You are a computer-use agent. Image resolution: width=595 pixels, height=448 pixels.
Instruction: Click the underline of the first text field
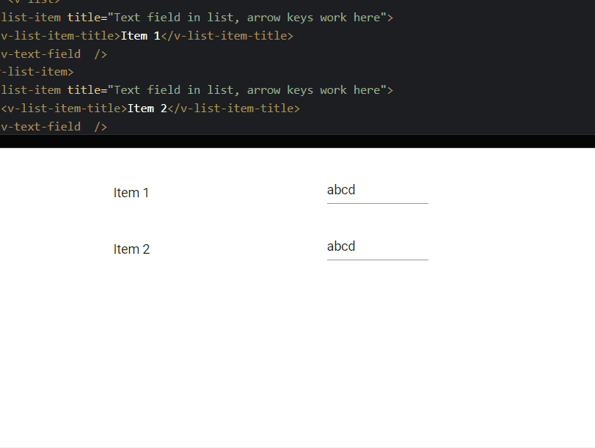pos(377,203)
